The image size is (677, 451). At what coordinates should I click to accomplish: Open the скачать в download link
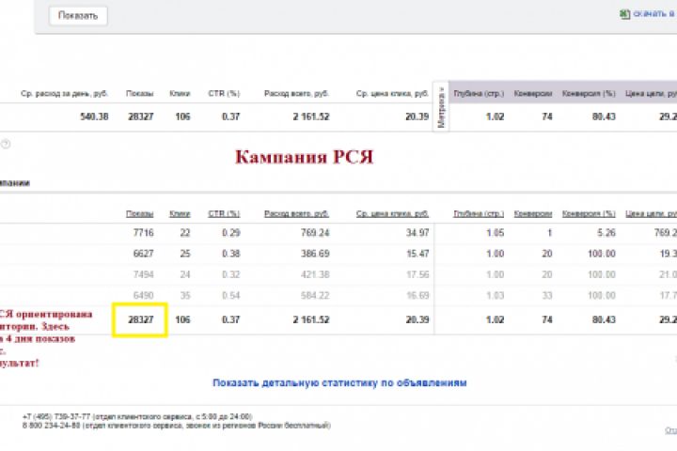tap(654, 14)
